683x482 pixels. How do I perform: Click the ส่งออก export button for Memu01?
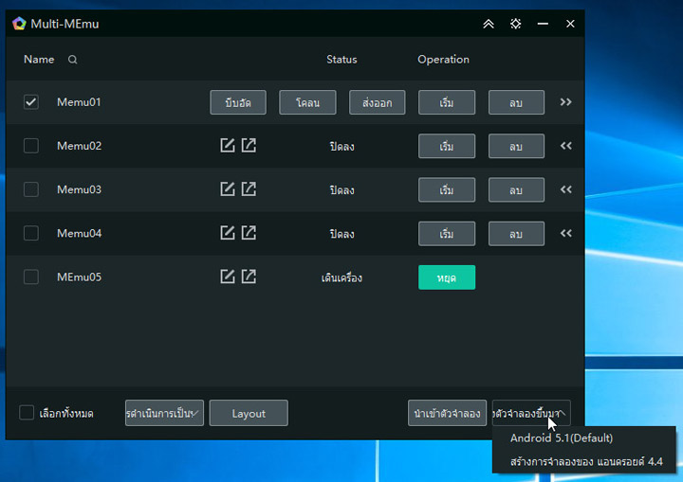tap(378, 102)
